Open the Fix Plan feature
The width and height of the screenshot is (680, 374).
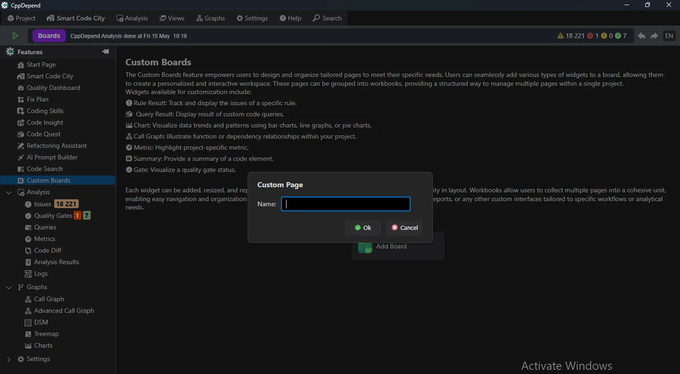(x=32, y=99)
